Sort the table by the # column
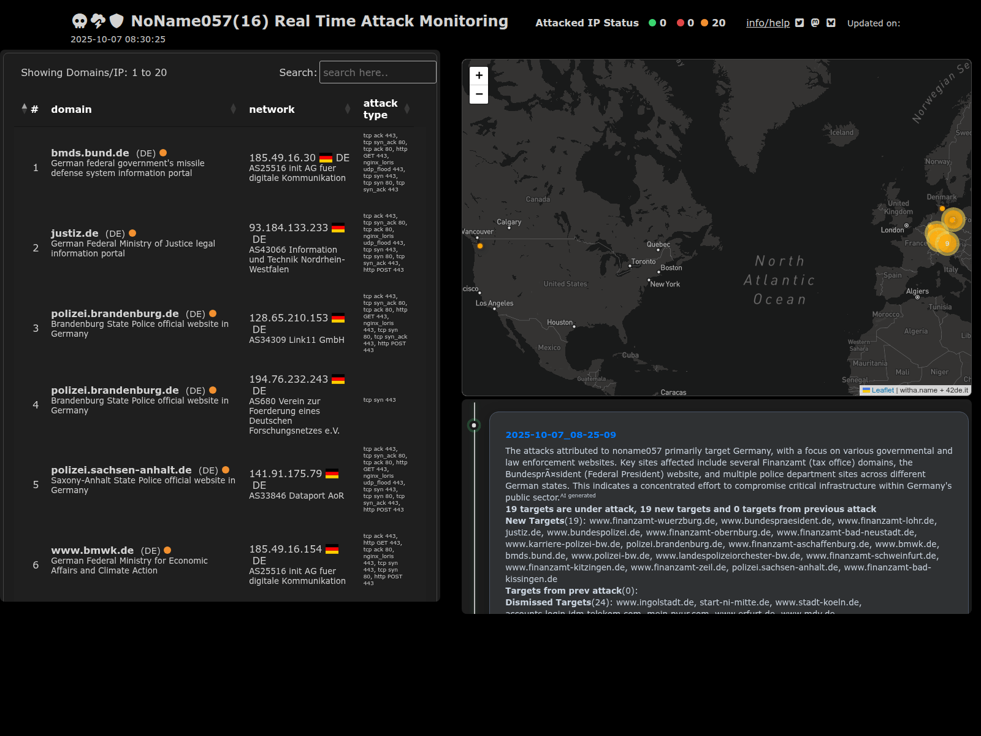This screenshot has width=981, height=736. (x=29, y=109)
